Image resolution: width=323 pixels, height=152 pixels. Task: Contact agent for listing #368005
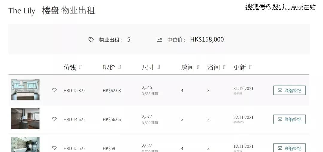click(x=290, y=119)
